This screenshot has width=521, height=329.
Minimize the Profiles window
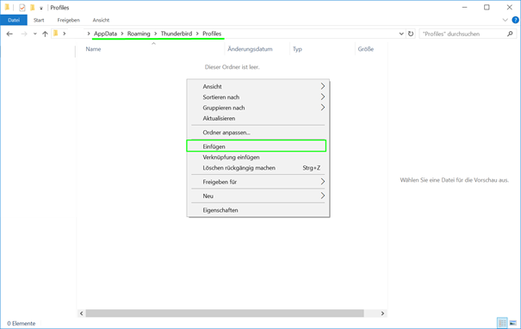click(x=464, y=7)
